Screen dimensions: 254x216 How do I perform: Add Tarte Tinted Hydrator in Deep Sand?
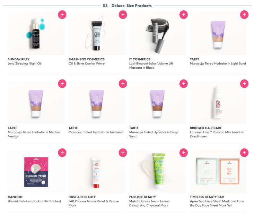(184, 84)
